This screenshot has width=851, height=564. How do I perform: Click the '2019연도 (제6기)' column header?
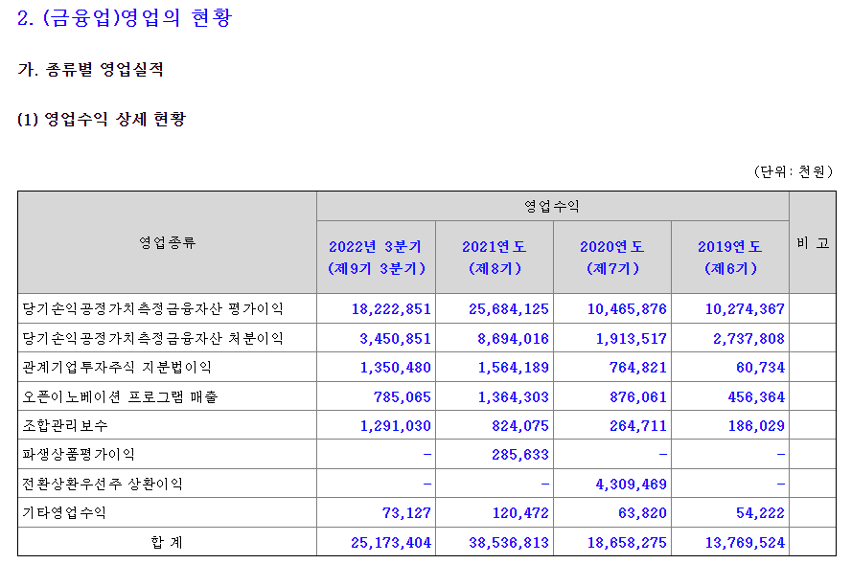(x=730, y=257)
